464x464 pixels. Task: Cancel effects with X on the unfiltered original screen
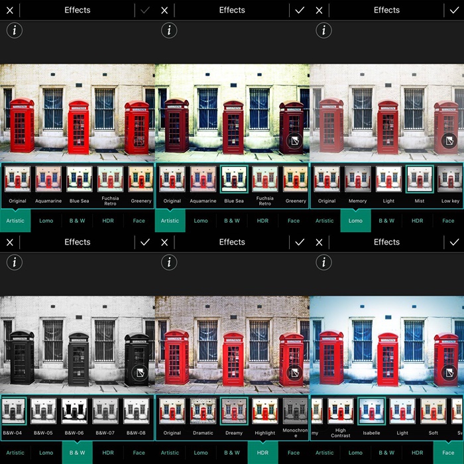coord(10,11)
